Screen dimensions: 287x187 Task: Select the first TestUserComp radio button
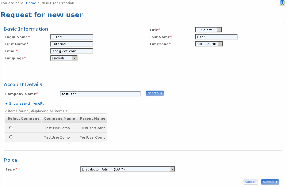(11, 128)
